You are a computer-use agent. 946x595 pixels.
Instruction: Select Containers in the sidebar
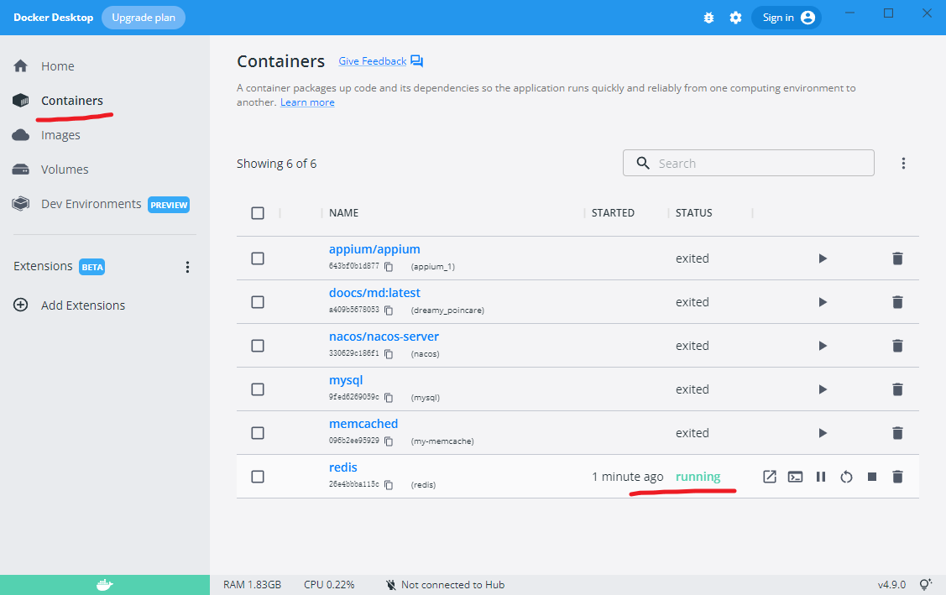point(72,100)
